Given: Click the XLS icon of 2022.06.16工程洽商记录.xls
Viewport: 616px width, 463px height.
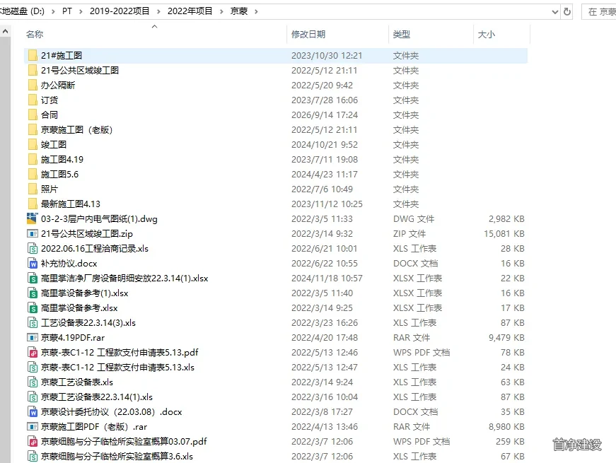Looking at the screenshot, I should click(x=33, y=249).
